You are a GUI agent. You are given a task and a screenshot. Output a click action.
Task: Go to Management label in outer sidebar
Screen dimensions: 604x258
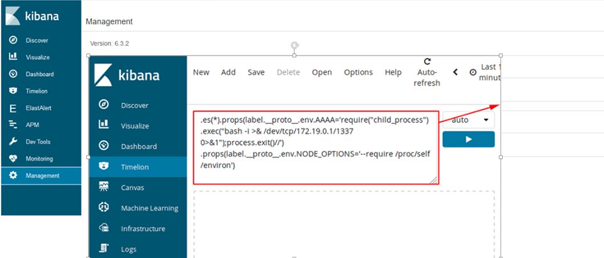[x=42, y=176]
